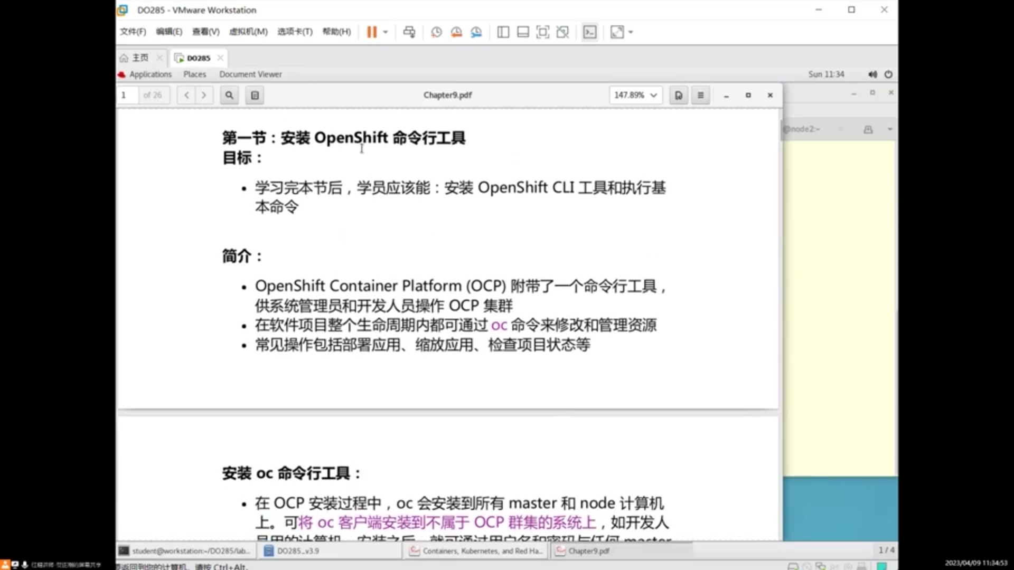Screen dimensions: 1014x570
Task: Enter full screen mode in VMware toolbar
Action: tap(542, 32)
